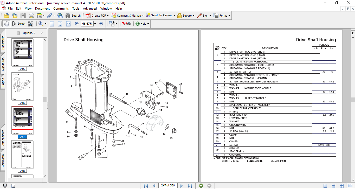The width and height of the screenshot is (355, 189).
Task: Click the Save floppy disk icon
Action: [x=23, y=16]
